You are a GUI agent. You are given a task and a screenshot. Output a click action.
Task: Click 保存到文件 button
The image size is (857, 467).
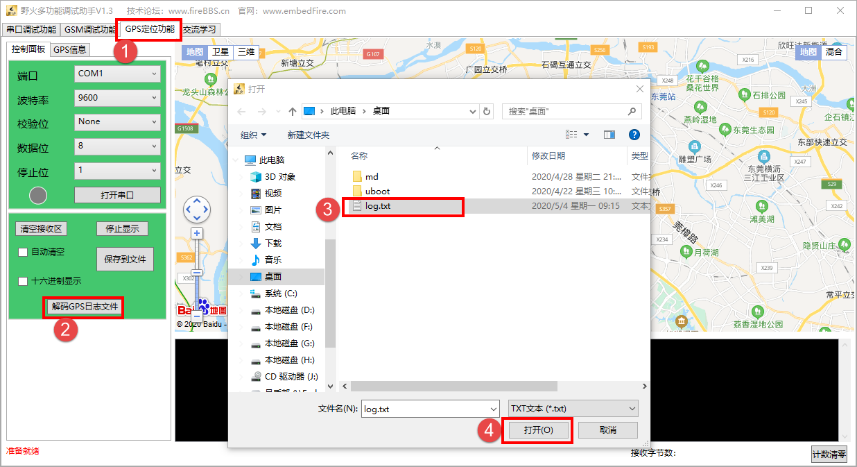tap(125, 259)
